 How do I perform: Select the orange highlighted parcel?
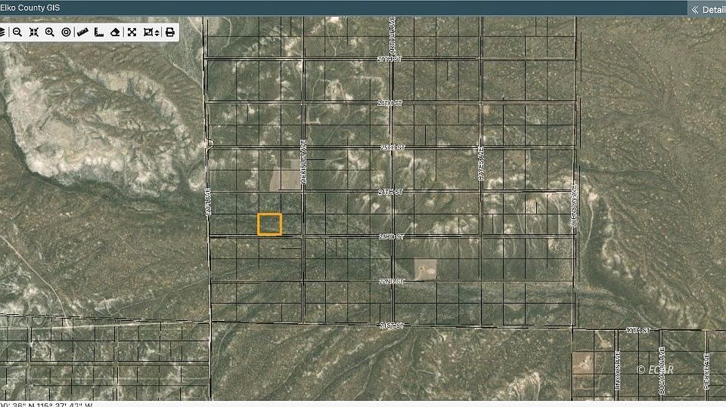point(269,224)
